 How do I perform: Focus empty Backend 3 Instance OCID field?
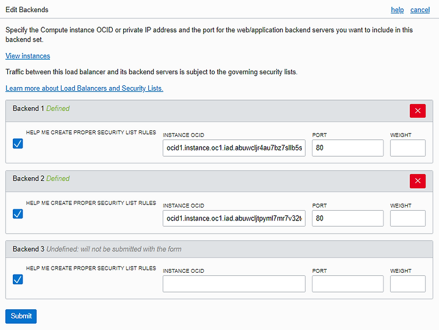tap(234, 284)
